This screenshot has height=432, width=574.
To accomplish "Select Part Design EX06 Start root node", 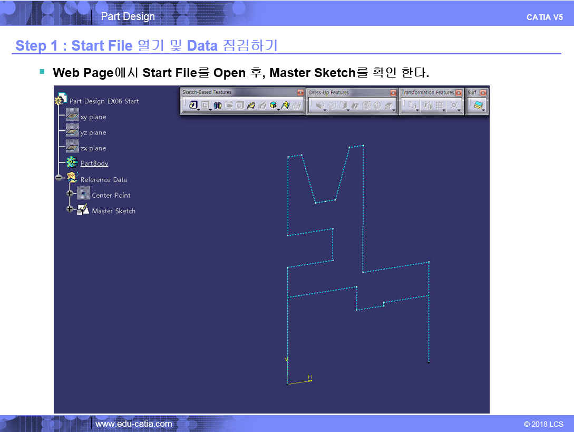I will tap(104, 101).
